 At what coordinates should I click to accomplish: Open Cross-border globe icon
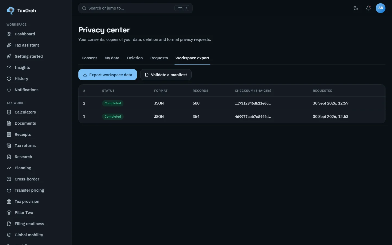pyautogui.click(x=9, y=179)
